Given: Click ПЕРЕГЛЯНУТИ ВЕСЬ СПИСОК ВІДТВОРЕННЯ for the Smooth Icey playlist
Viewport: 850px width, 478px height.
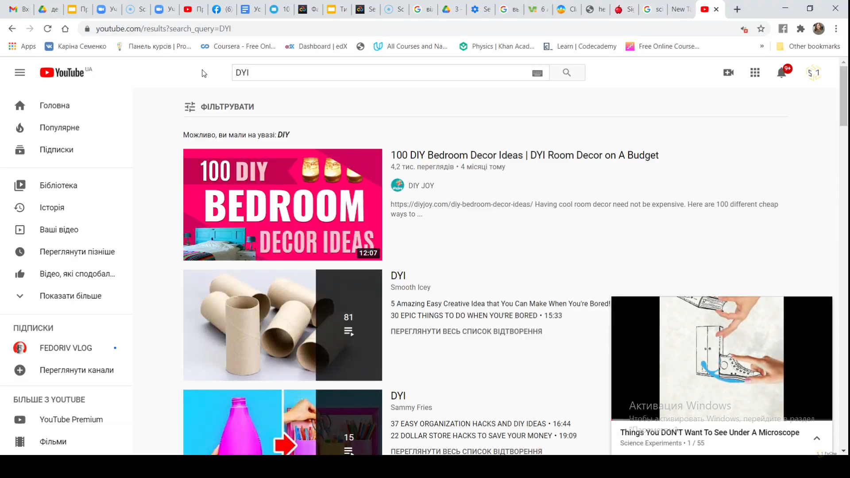Looking at the screenshot, I should point(466,331).
